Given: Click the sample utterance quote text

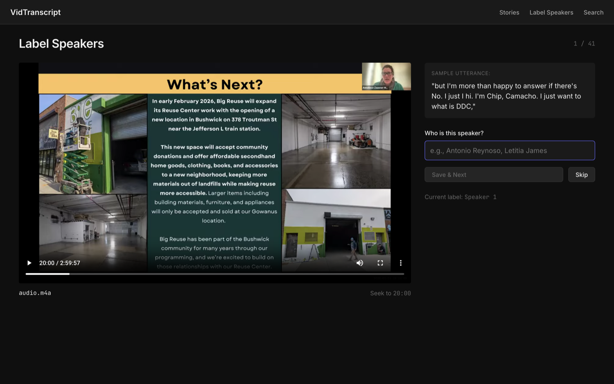Looking at the screenshot, I should click(x=506, y=96).
